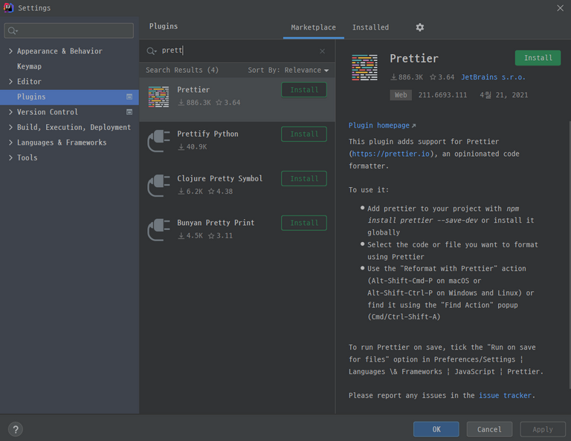
Task: Click project-level marker beside Plugins
Action: 129,97
